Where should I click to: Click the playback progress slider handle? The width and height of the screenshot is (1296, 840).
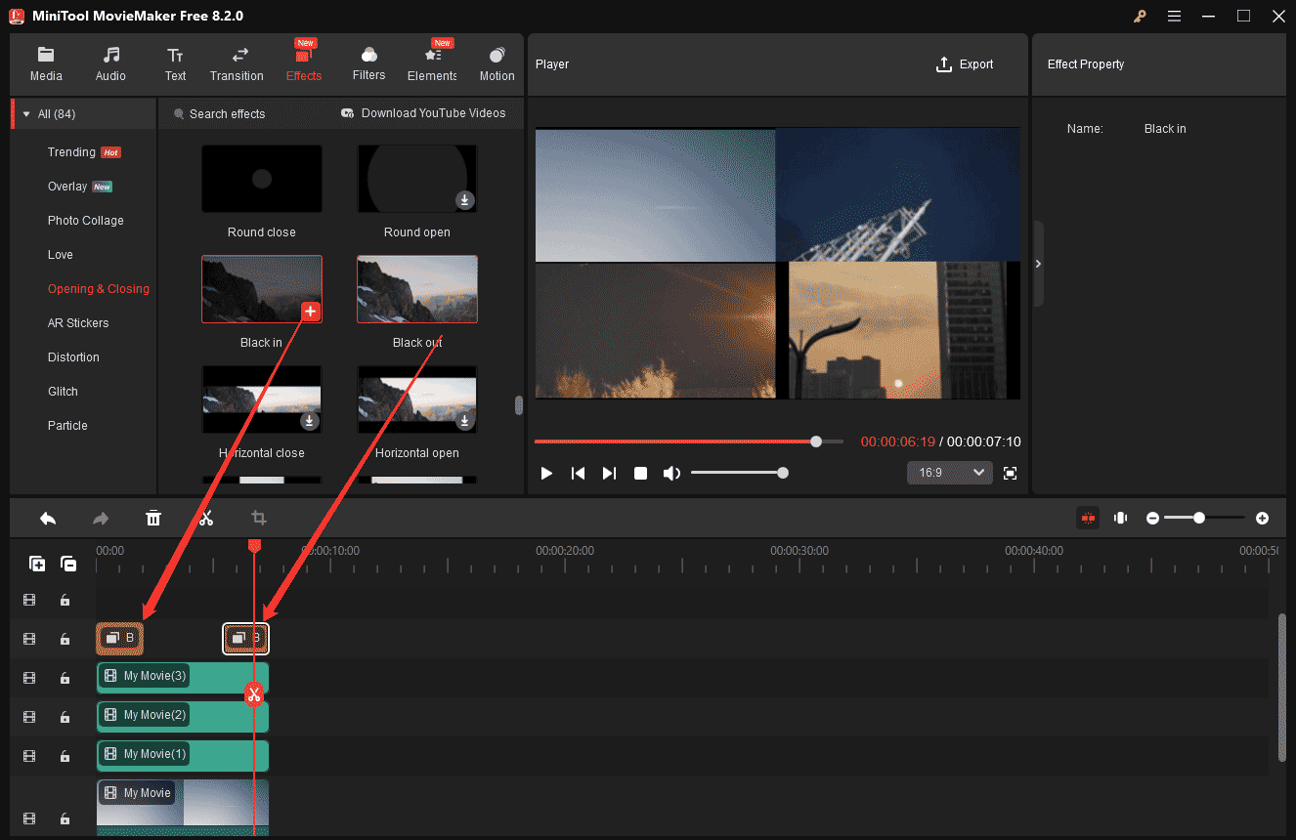point(816,441)
